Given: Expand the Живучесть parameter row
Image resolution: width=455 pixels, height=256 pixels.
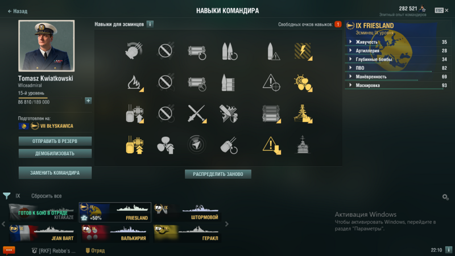Looking at the screenshot, I should [x=396, y=42].
